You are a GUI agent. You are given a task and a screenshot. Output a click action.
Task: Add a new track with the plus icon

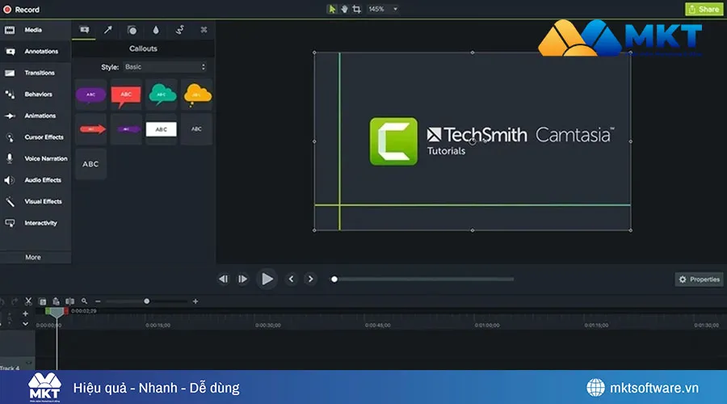26,314
